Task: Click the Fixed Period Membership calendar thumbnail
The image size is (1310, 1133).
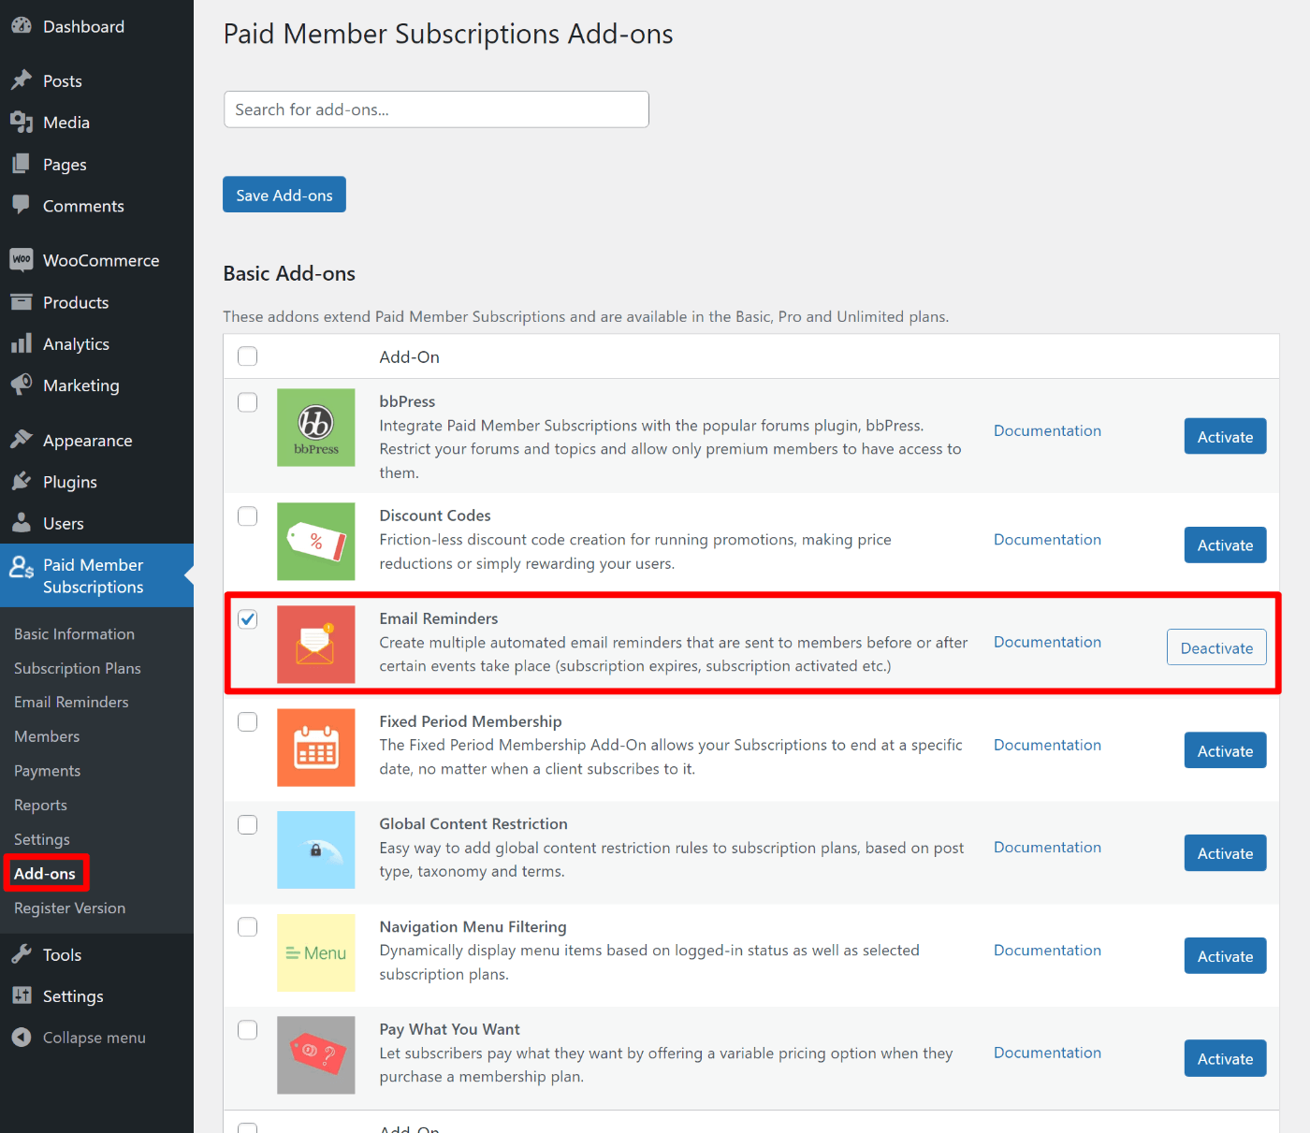Action: point(316,748)
